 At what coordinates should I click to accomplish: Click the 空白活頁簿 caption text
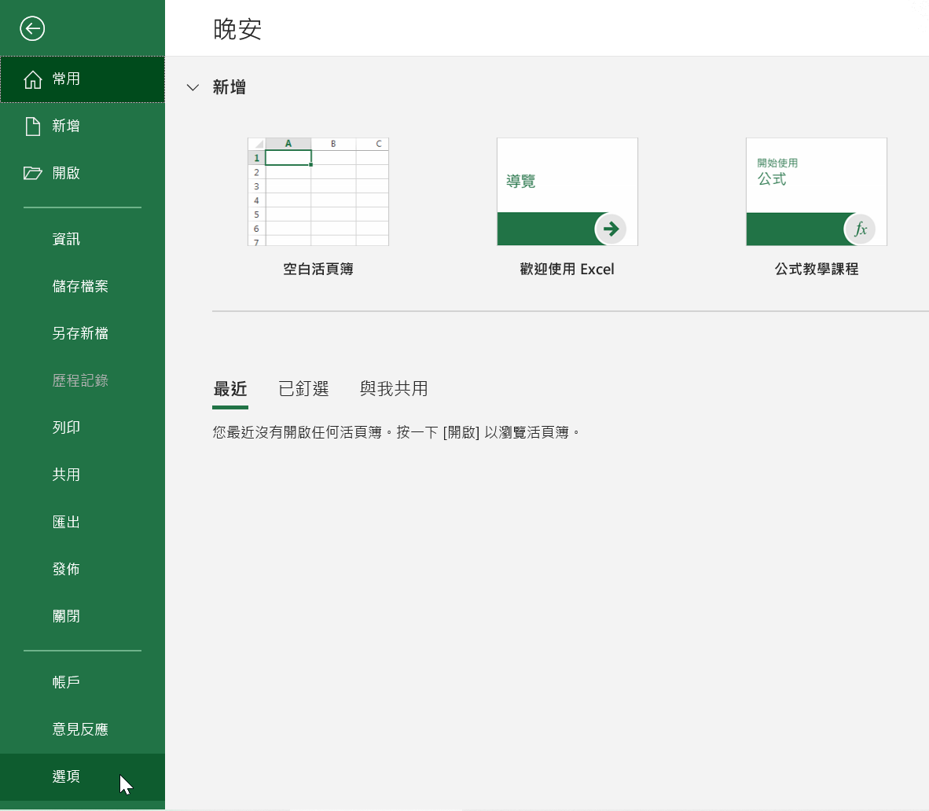tap(318, 269)
